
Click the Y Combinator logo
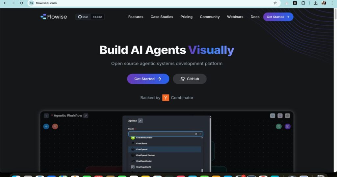pos(166,98)
